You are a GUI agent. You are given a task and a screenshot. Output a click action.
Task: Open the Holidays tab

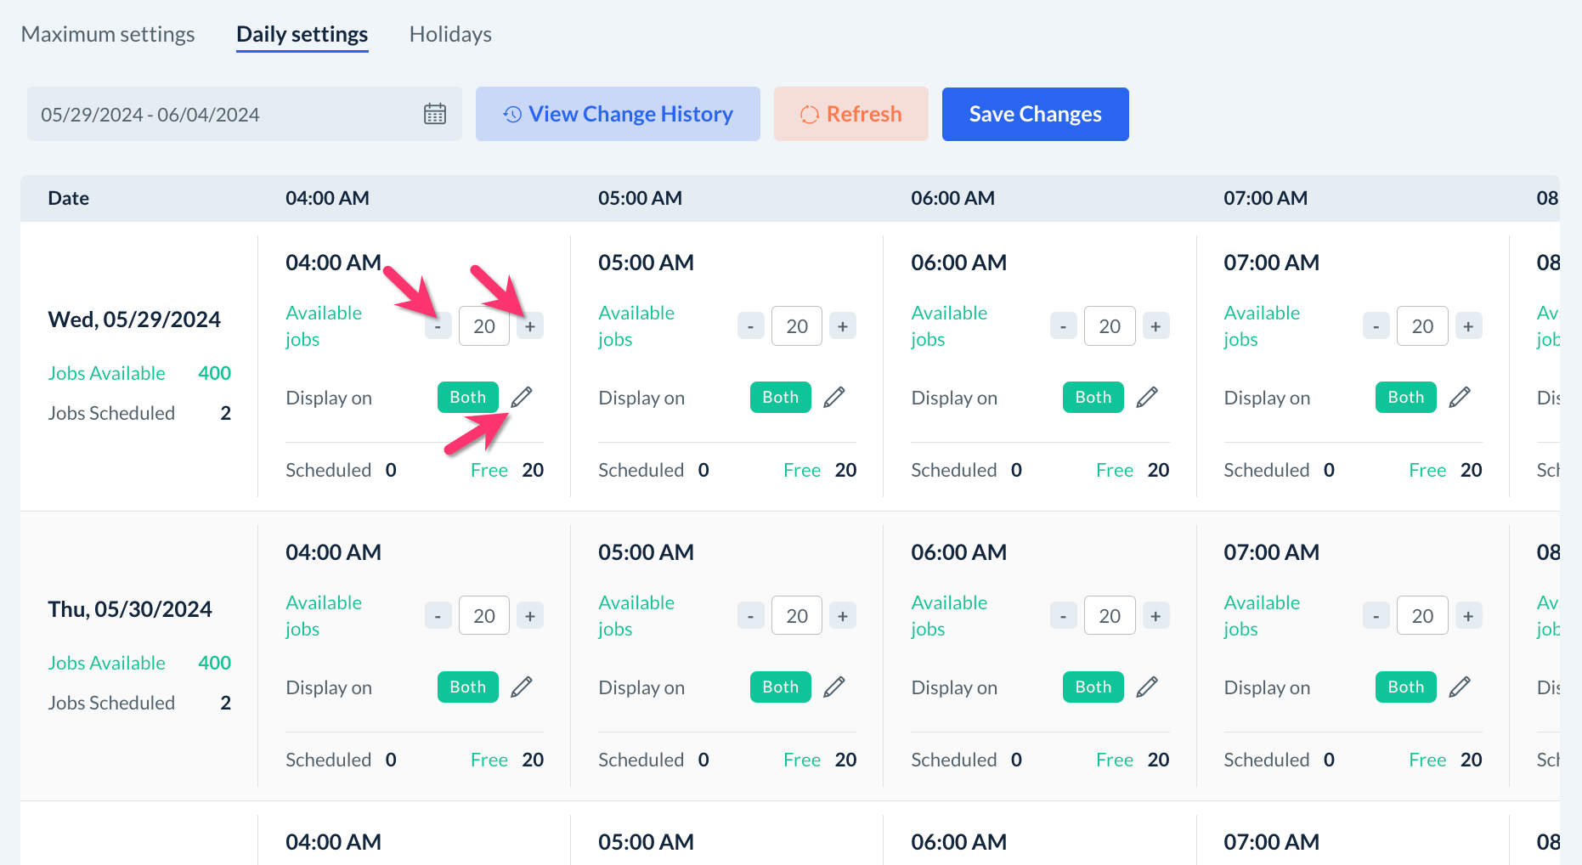pos(450,34)
